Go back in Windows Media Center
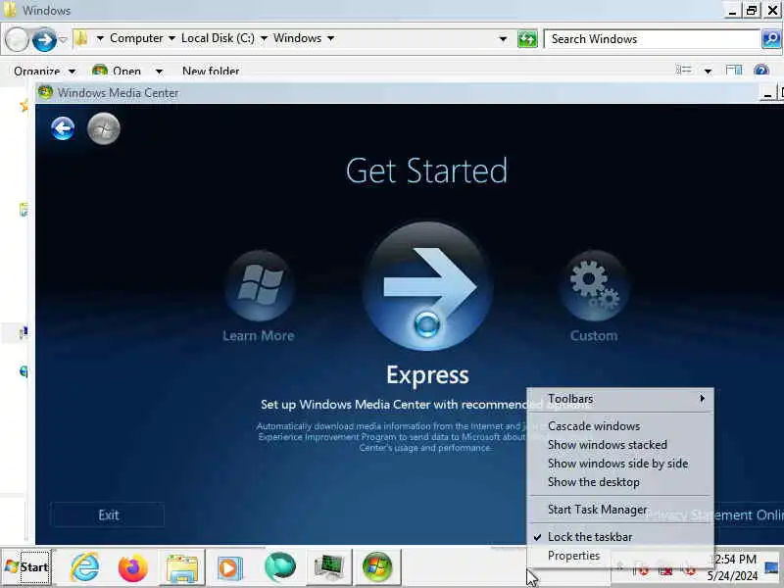784x588 pixels. 63,128
